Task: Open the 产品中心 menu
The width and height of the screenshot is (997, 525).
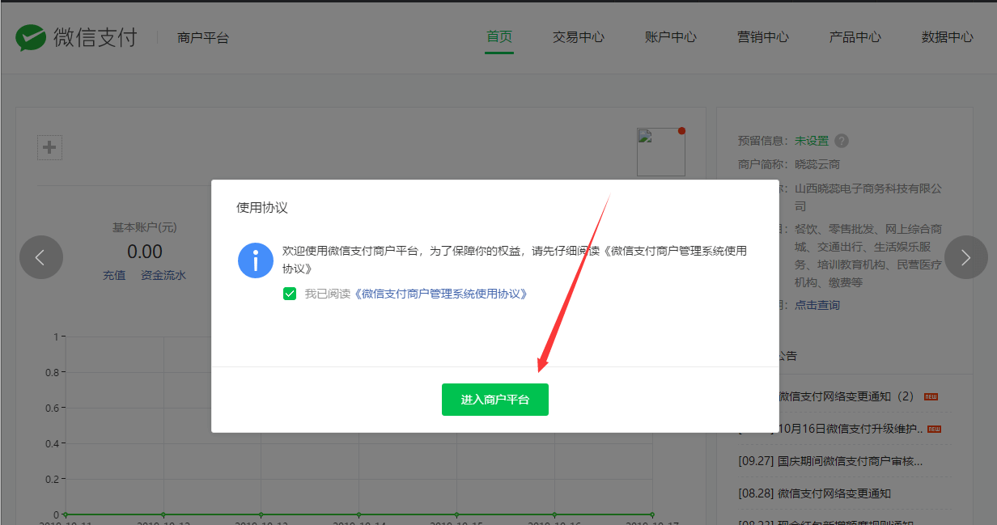Action: (x=855, y=37)
